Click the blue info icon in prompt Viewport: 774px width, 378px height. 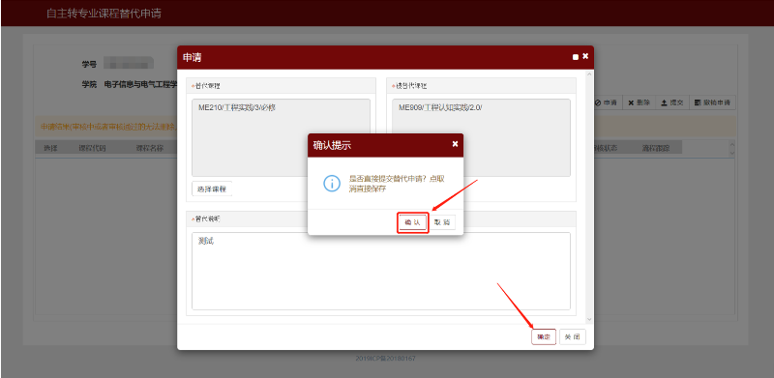pyautogui.click(x=332, y=183)
